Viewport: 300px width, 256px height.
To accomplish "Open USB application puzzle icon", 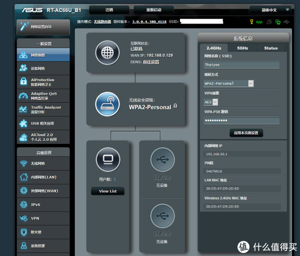I will point(23,123).
